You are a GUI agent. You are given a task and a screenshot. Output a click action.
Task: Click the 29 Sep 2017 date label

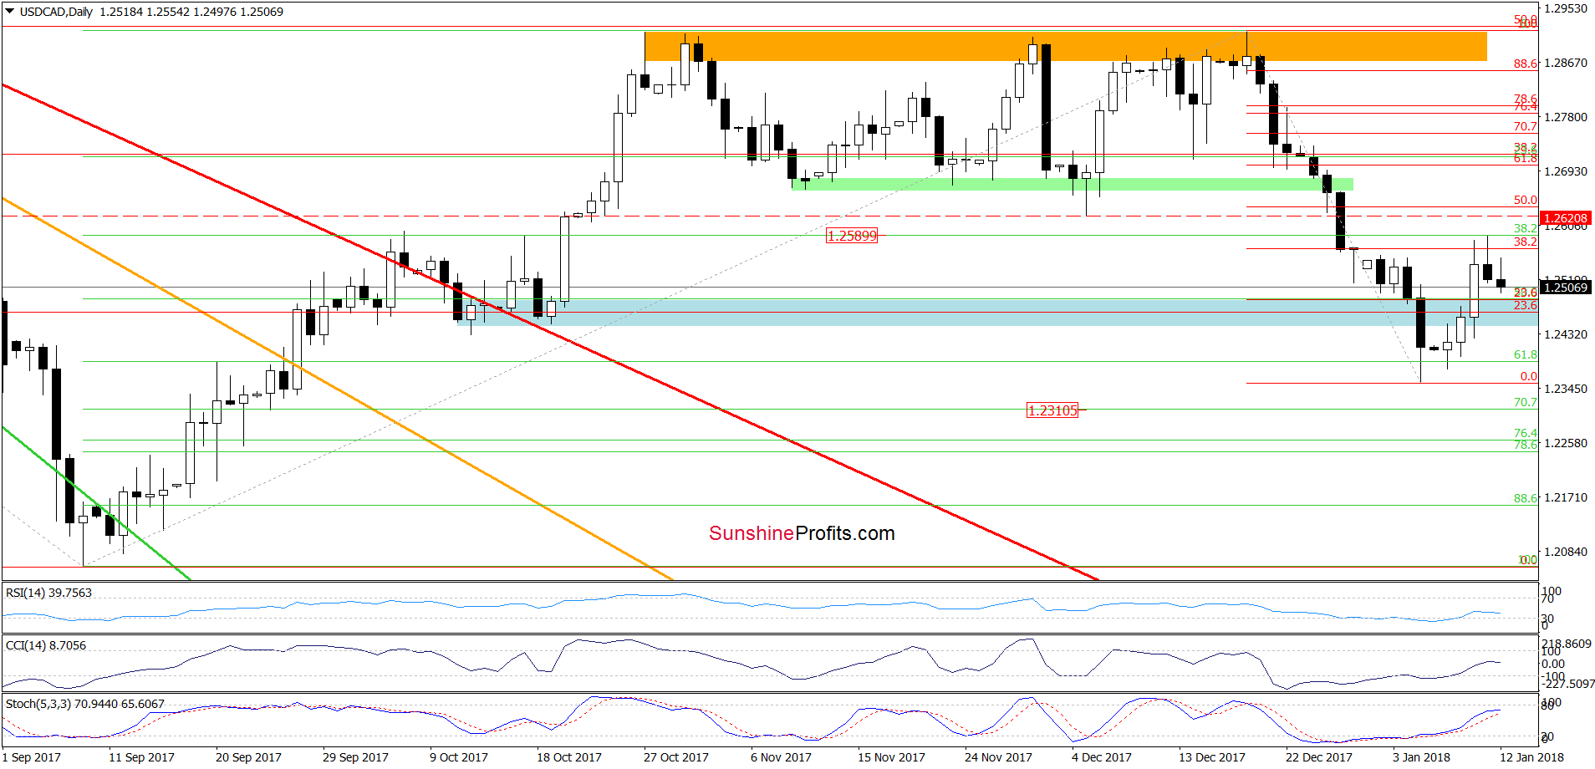[x=356, y=757]
